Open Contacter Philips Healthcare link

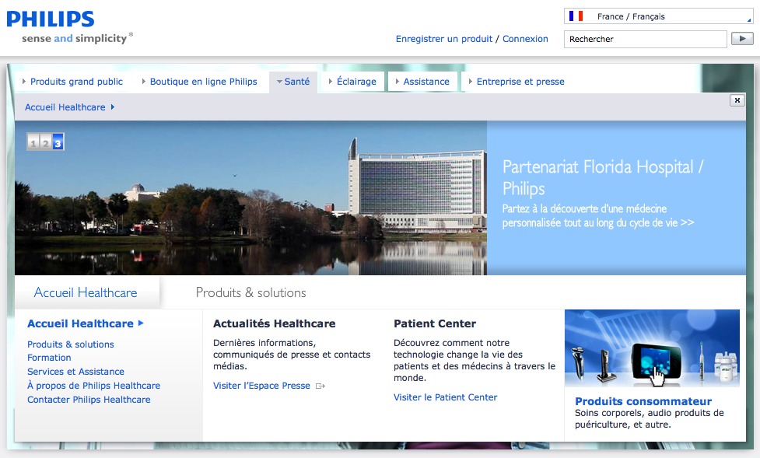coord(89,400)
